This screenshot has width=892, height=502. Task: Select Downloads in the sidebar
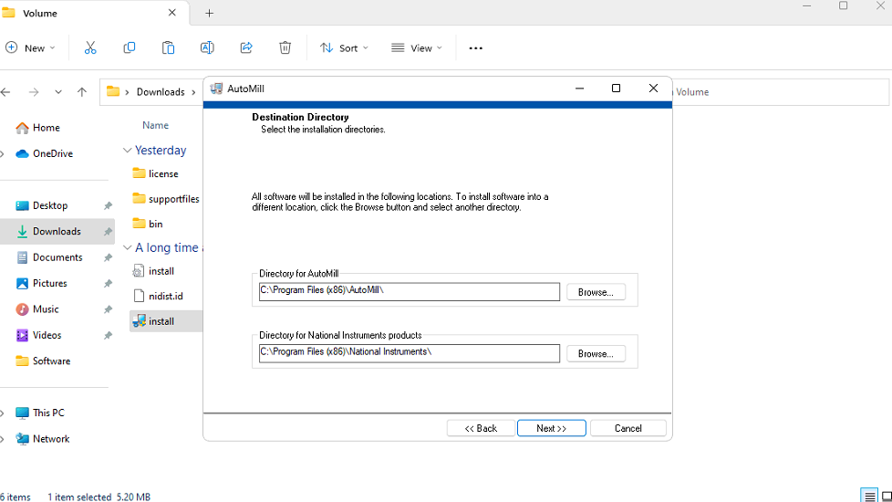click(x=57, y=232)
